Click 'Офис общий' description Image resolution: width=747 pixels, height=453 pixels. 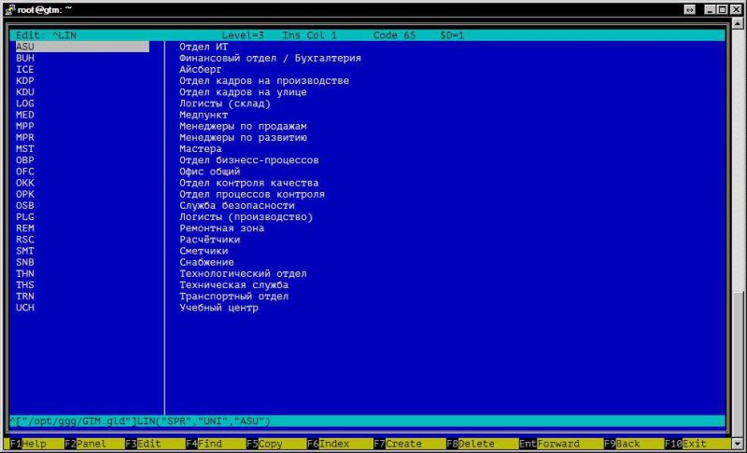tap(209, 172)
